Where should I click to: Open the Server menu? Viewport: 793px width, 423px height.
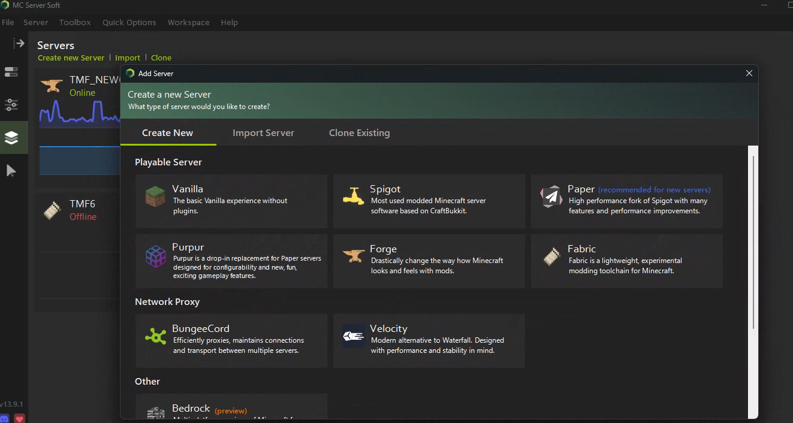(x=35, y=22)
